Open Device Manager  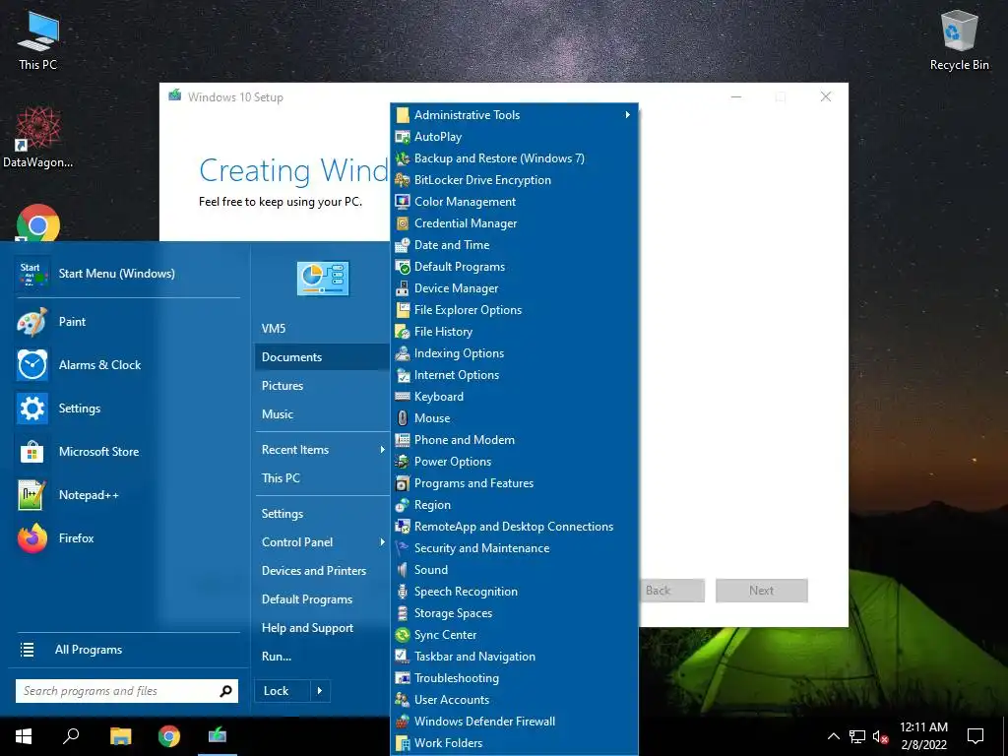[x=514, y=288]
